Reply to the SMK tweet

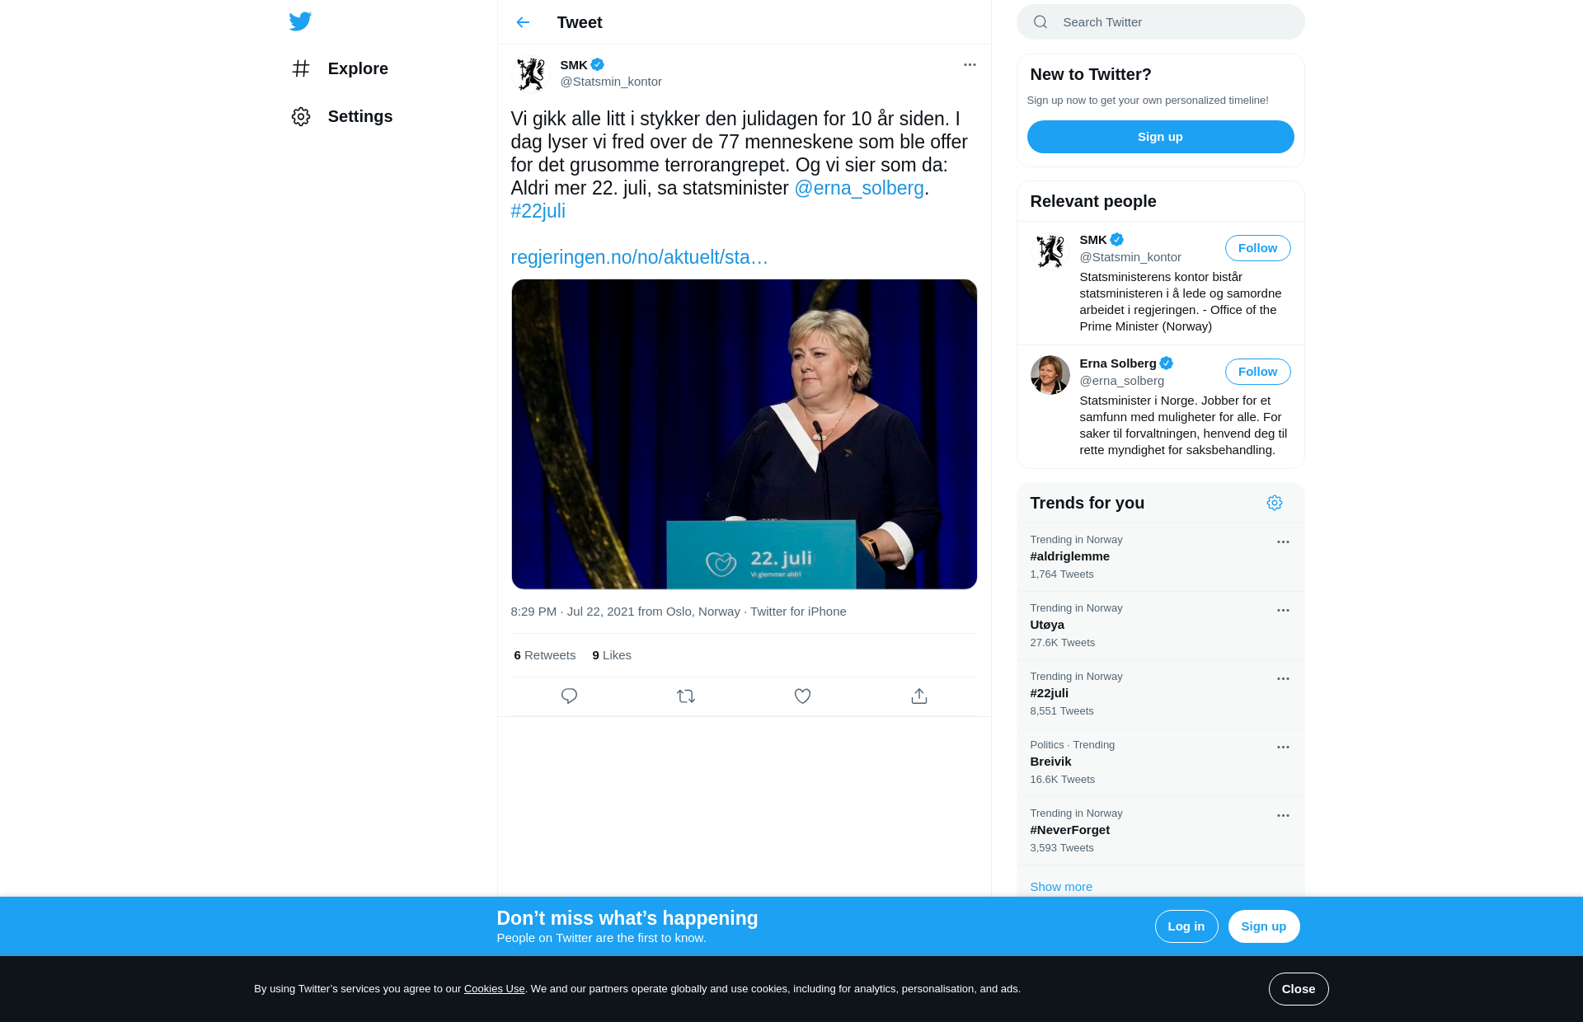(x=569, y=696)
